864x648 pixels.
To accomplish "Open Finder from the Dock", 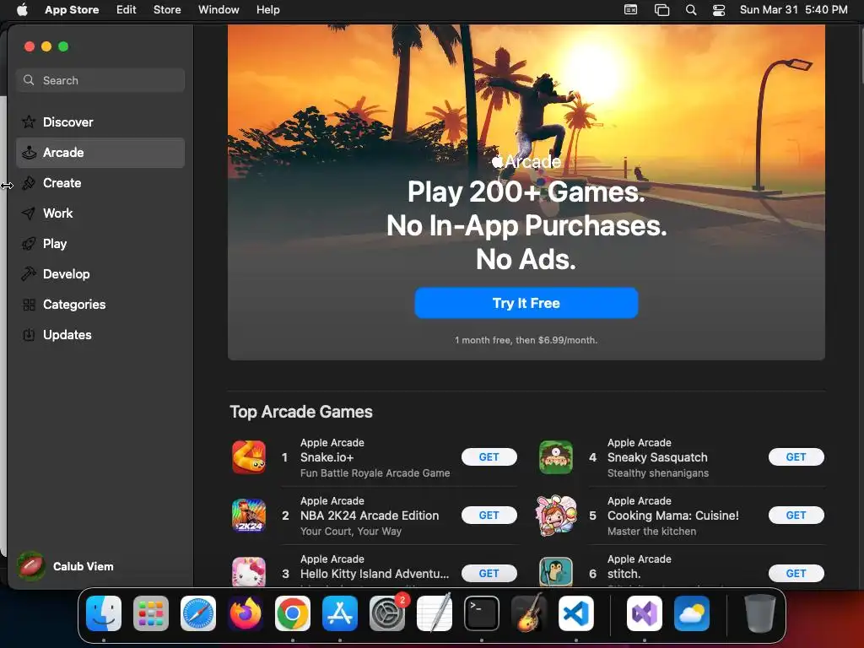I will pyautogui.click(x=104, y=613).
